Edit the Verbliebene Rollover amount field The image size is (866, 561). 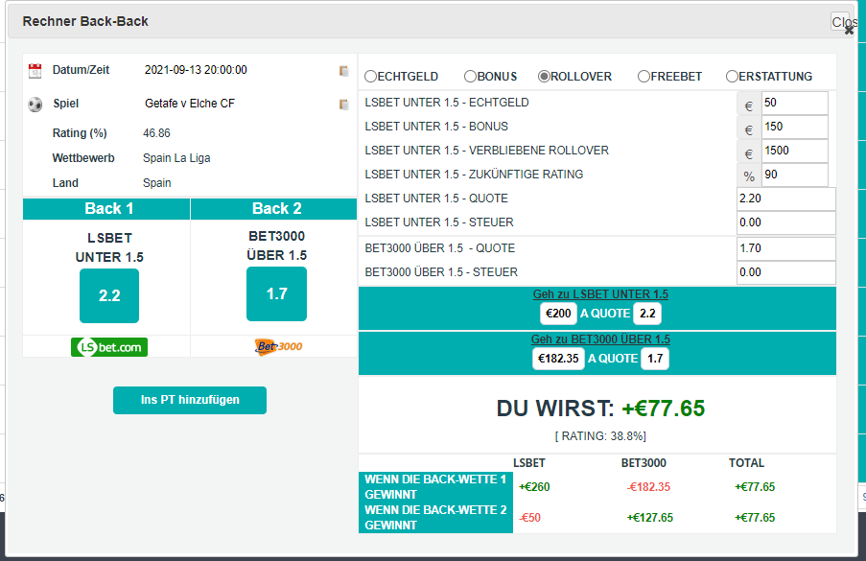(795, 151)
